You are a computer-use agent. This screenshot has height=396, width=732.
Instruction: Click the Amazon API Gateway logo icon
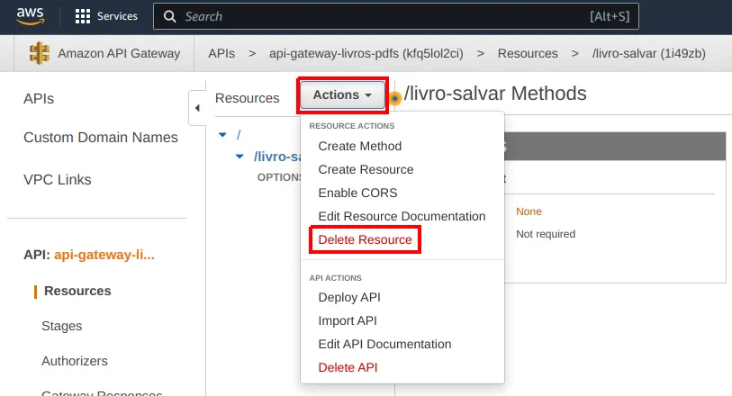click(40, 53)
